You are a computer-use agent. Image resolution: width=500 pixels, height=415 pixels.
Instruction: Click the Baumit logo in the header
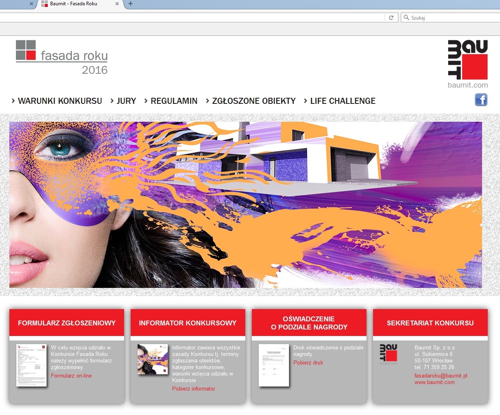468,60
